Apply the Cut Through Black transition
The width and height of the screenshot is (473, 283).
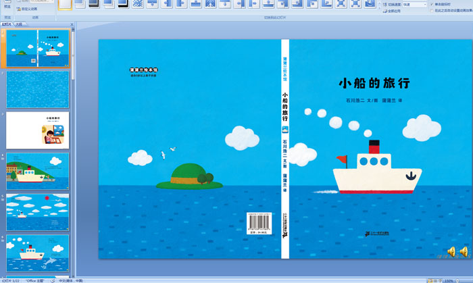coord(123,3)
